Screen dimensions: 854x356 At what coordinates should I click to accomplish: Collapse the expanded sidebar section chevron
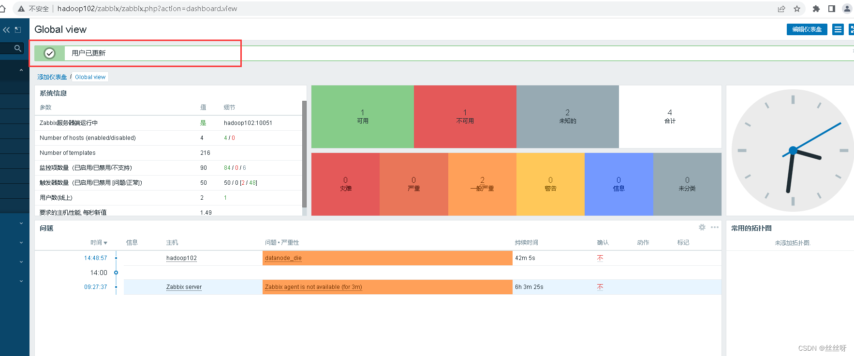coord(21,70)
